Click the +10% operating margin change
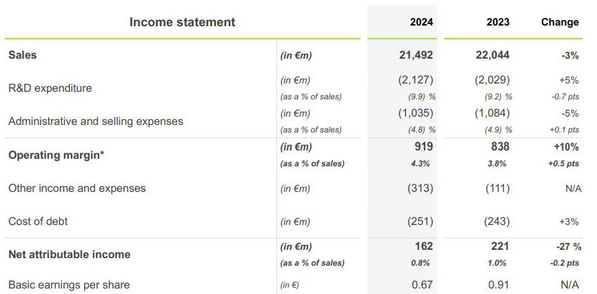Image resolution: width=597 pixels, height=294 pixels. coord(565,146)
